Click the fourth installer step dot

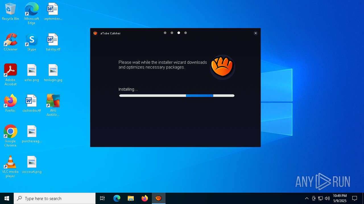pos(185,33)
